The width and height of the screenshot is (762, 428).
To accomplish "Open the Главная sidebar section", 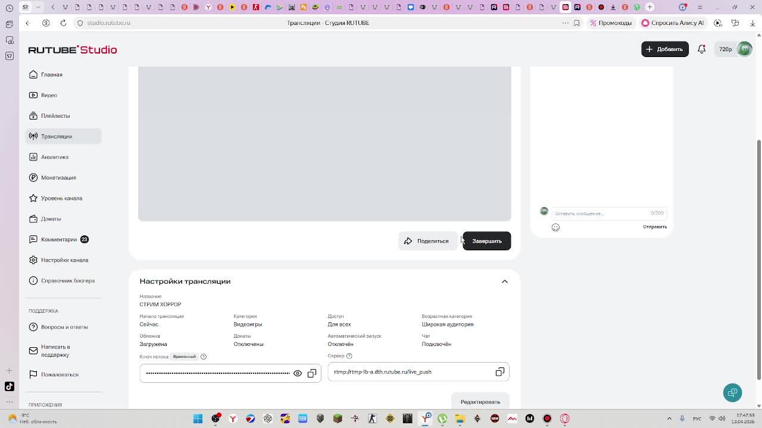I will (x=63, y=74).
